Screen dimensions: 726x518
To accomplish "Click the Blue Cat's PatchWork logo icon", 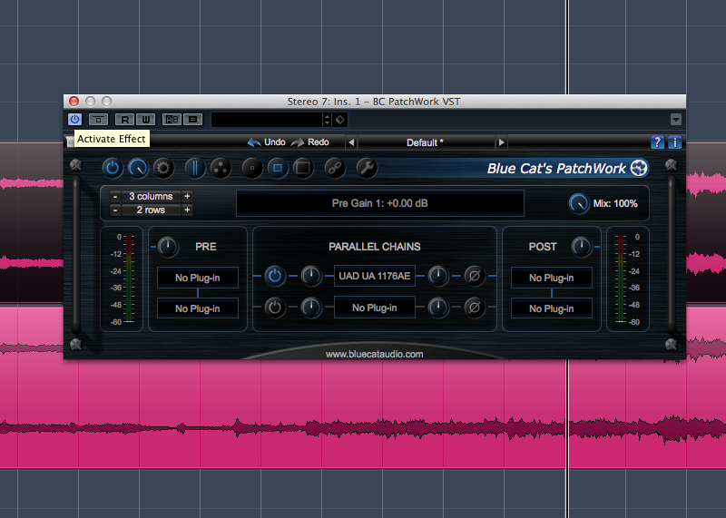I will 639,168.
